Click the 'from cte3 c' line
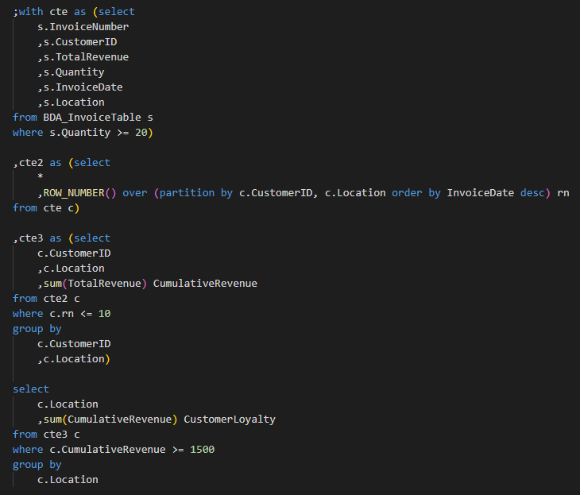The image size is (580, 495). coord(46,435)
